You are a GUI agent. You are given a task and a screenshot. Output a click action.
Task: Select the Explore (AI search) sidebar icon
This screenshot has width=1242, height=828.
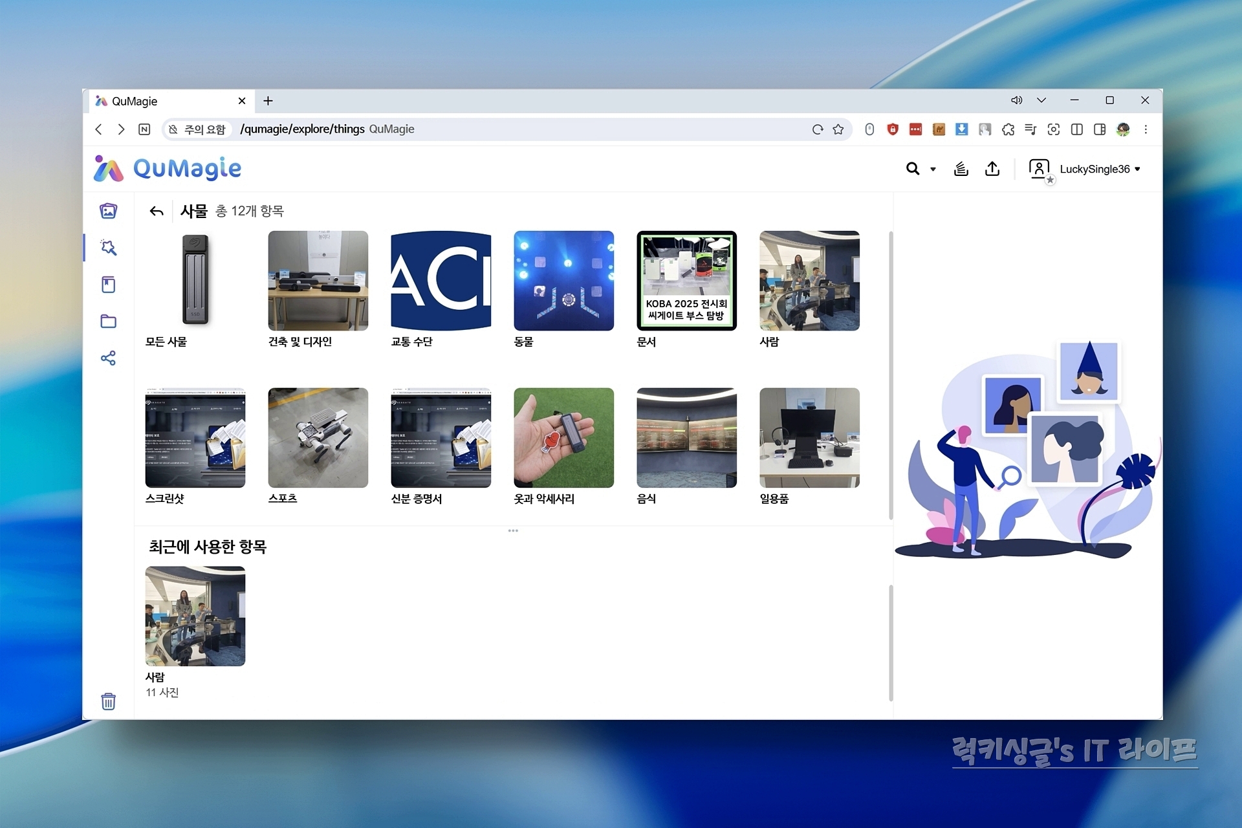tap(108, 248)
